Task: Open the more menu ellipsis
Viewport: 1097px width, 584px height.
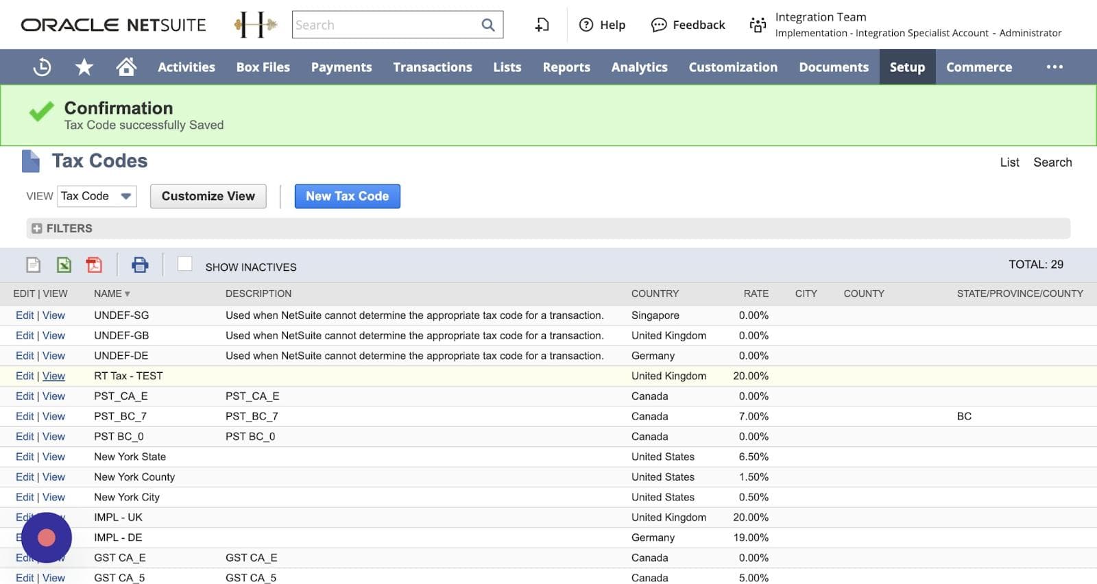Action: pos(1054,67)
